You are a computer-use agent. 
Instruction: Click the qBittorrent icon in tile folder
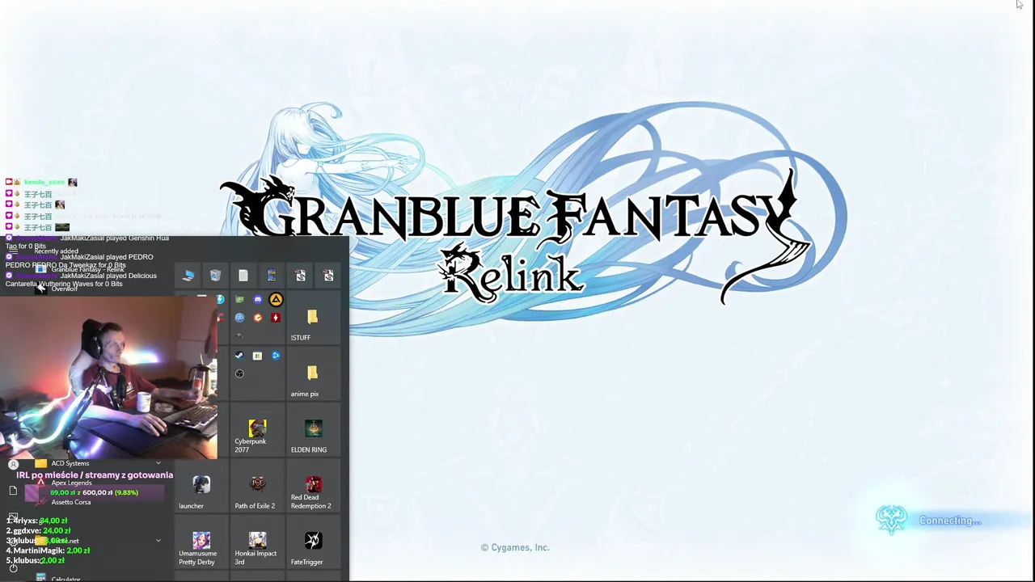pyautogui.click(x=239, y=318)
